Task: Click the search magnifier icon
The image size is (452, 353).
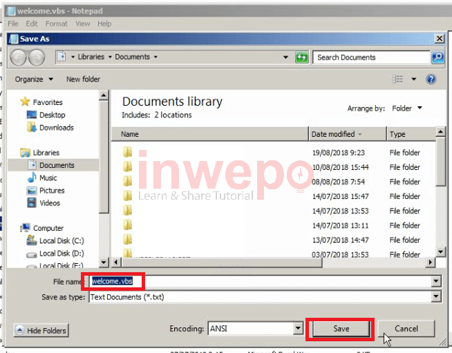Action: [x=438, y=57]
